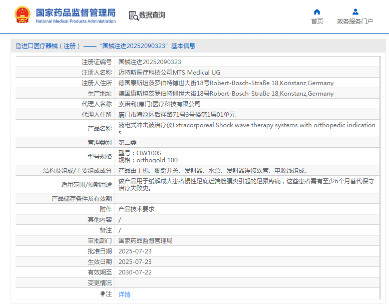Select 厦门市海沧区后祥路71号 agent address

(x=177, y=114)
